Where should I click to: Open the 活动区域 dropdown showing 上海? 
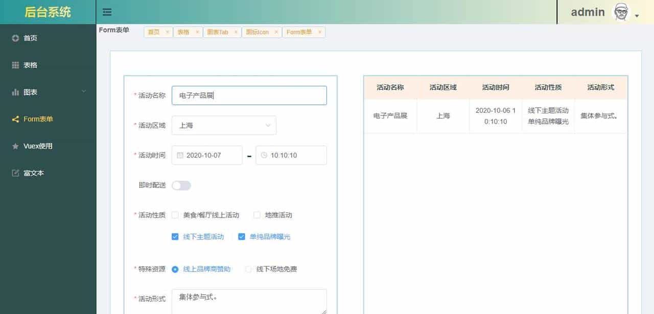point(224,125)
